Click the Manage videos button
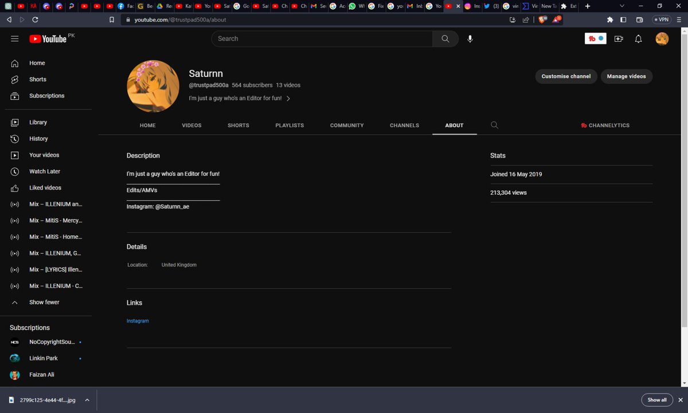688x413 pixels. coord(626,76)
